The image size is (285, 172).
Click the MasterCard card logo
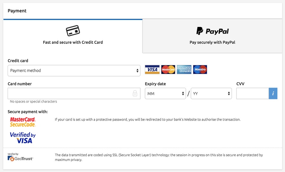(168, 69)
